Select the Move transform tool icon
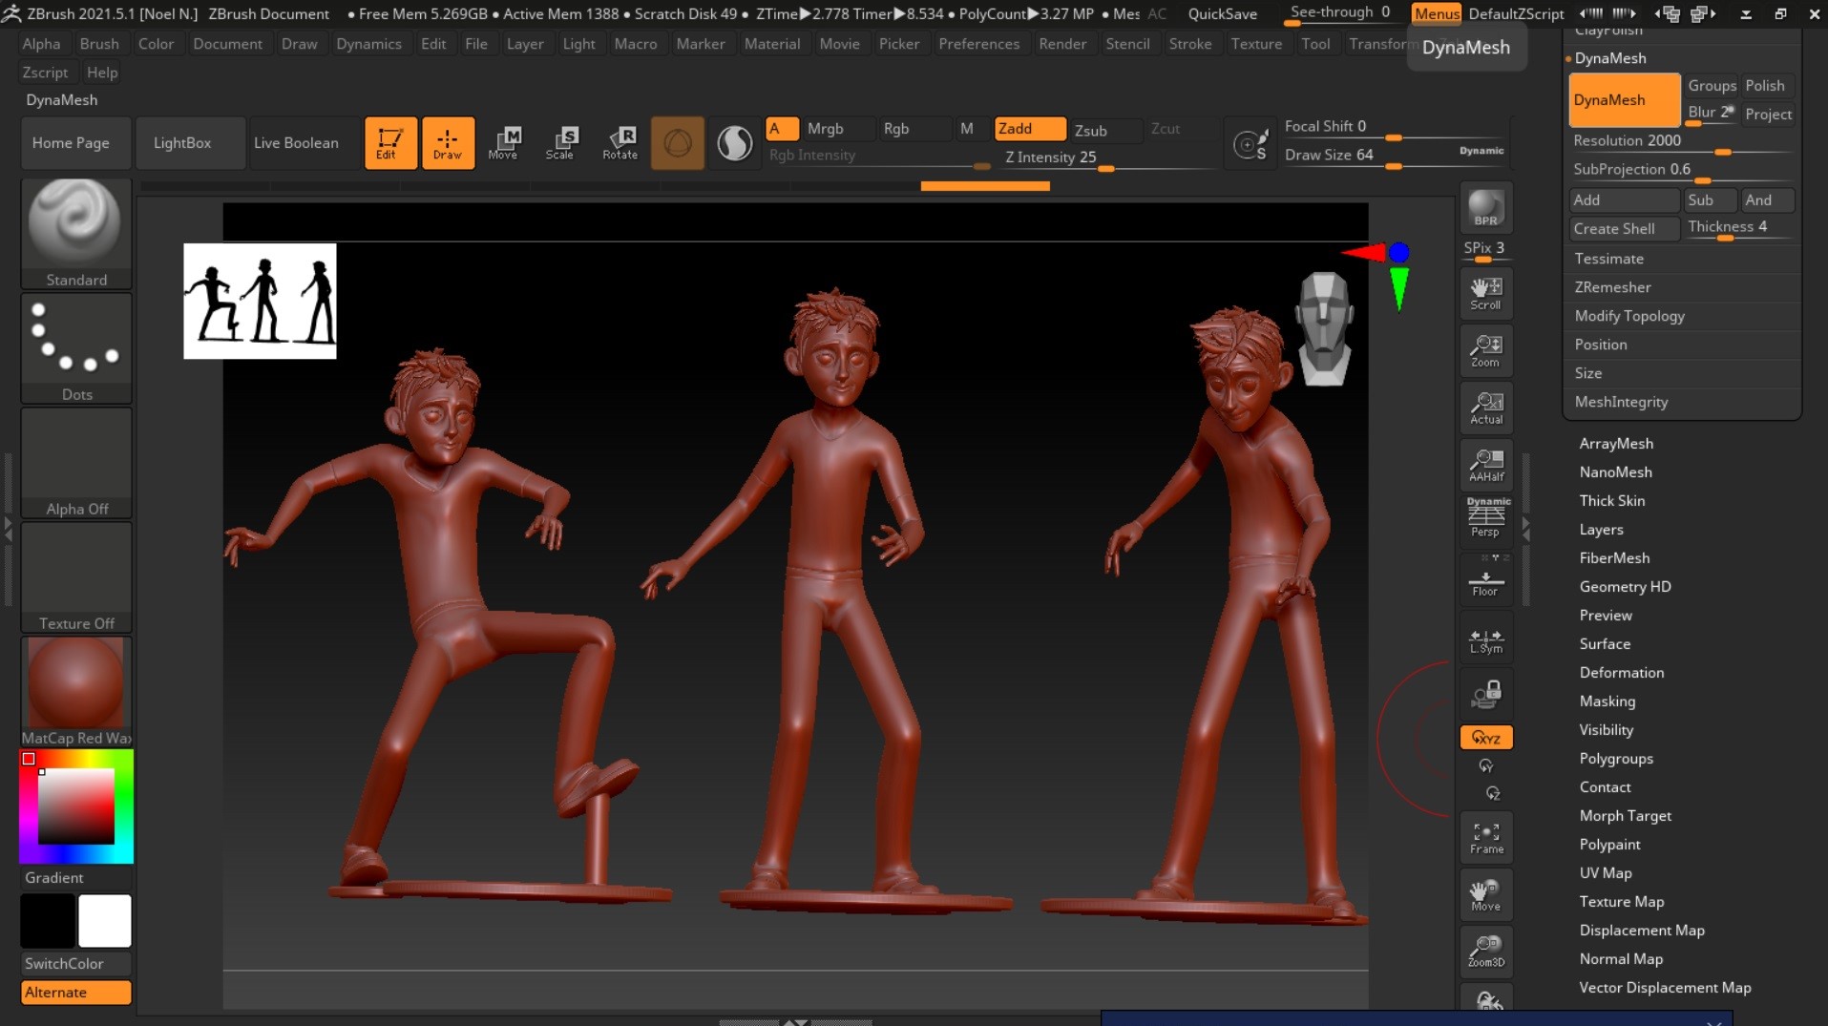Screen dimensions: 1828x1026 (503, 142)
